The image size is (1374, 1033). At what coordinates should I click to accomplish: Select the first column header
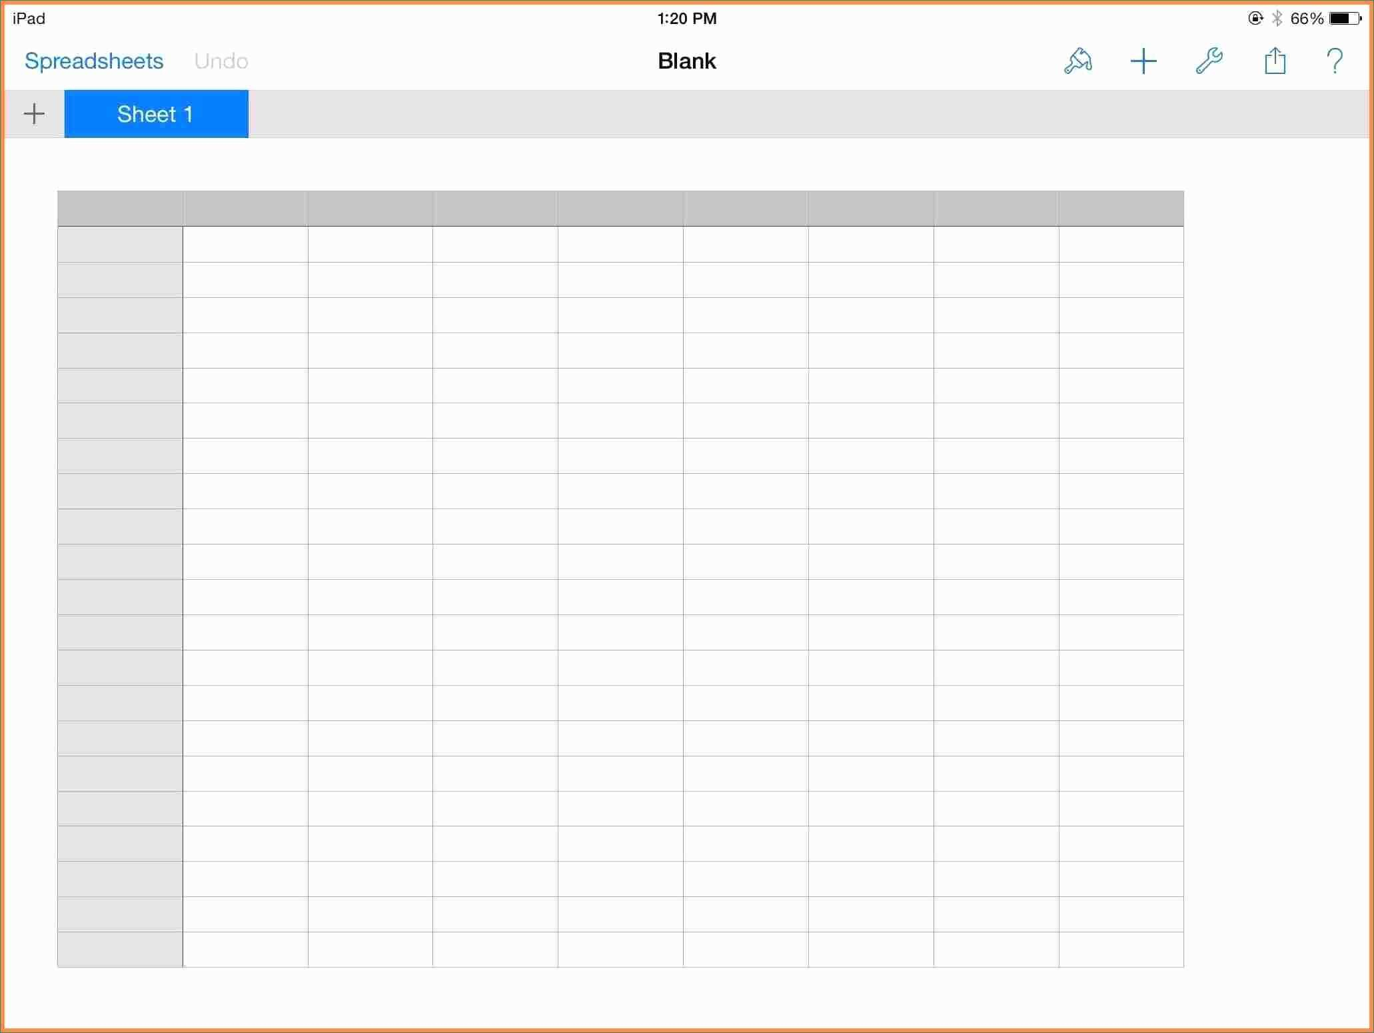245,208
